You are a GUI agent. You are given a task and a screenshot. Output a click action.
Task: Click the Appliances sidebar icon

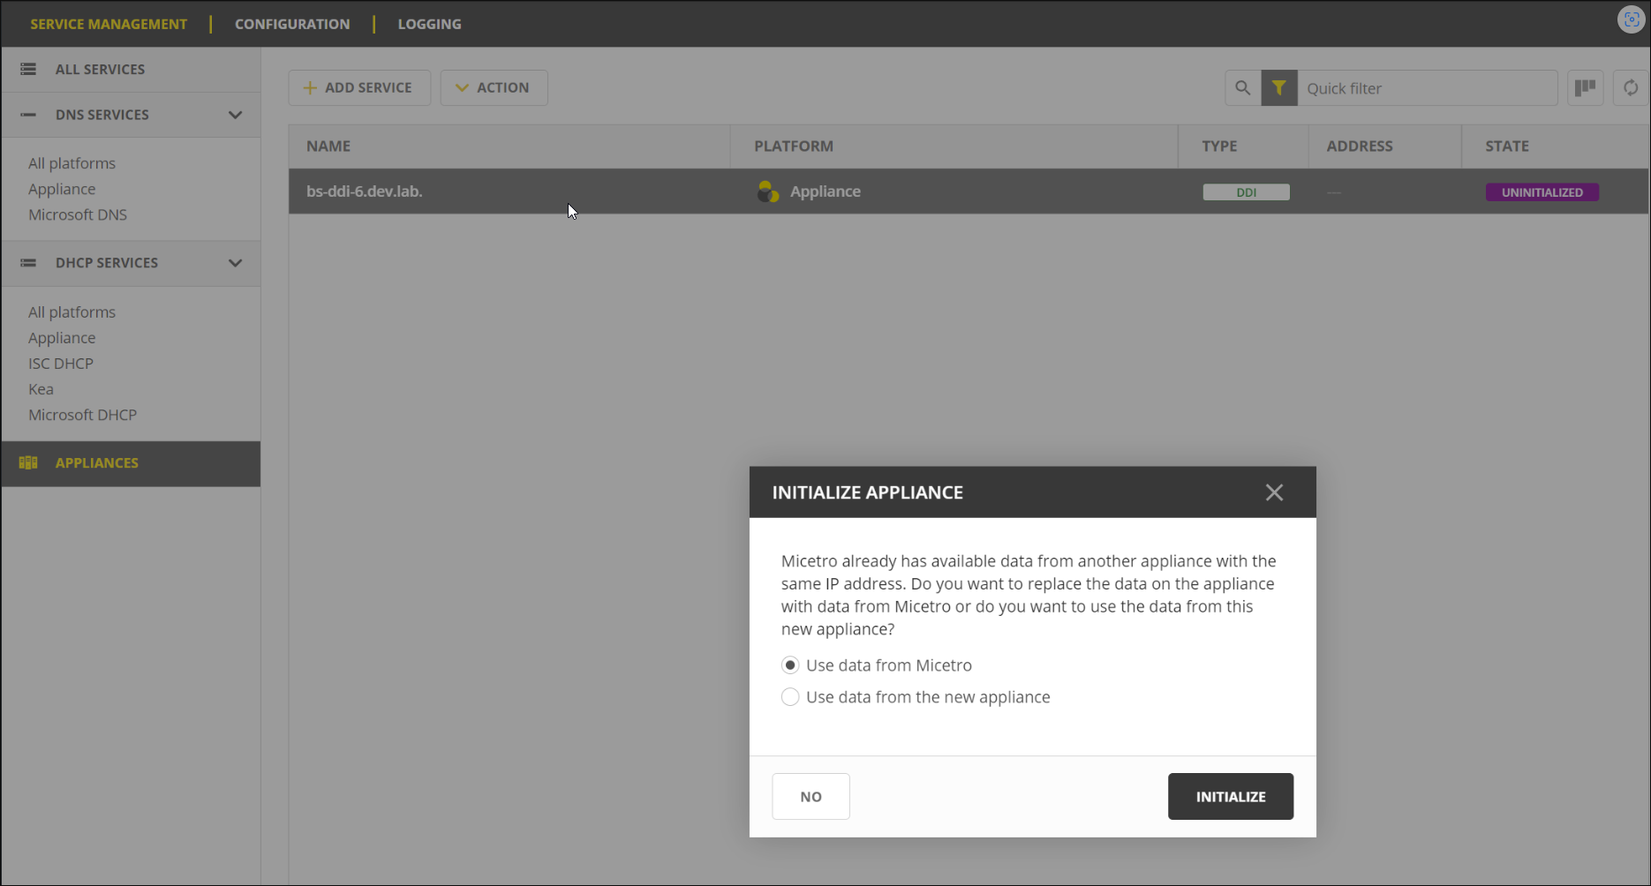click(x=28, y=463)
